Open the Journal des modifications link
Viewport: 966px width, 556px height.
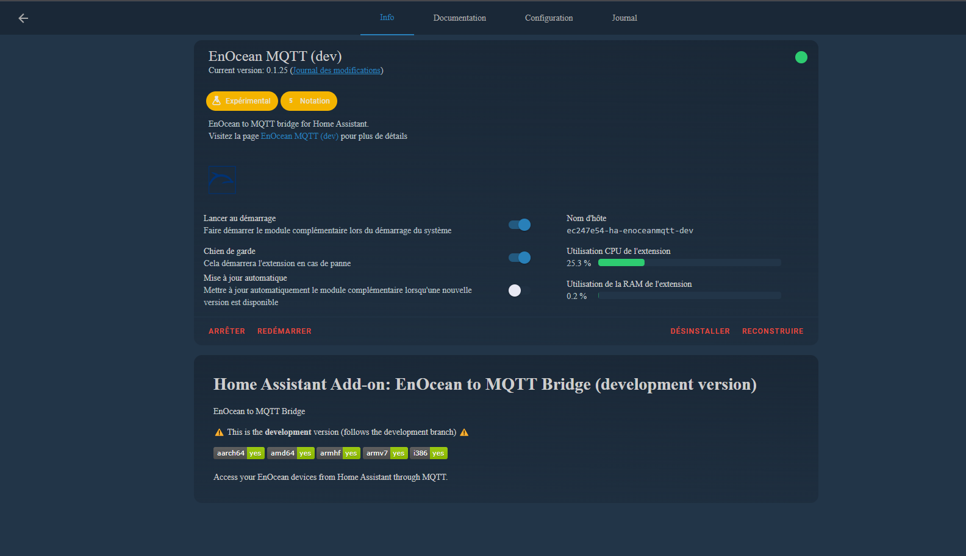pyautogui.click(x=337, y=71)
